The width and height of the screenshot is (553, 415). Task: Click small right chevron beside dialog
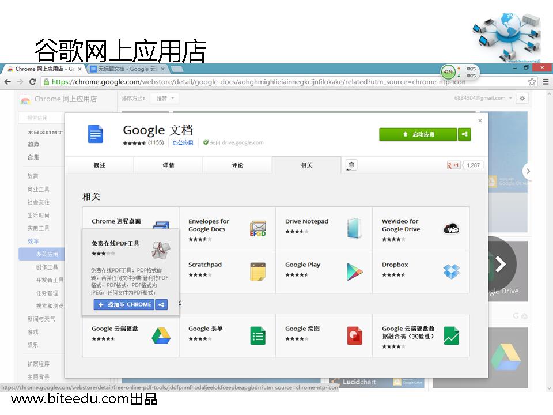click(528, 171)
